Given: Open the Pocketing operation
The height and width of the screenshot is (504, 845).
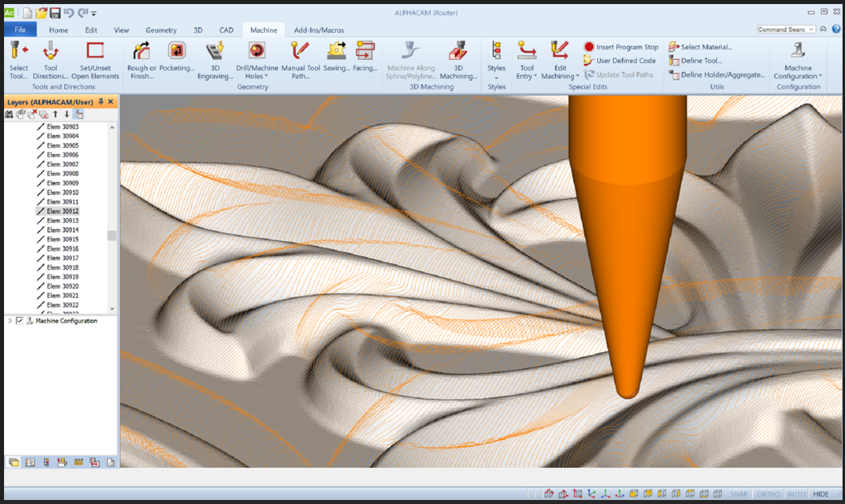Looking at the screenshot, I should tap(177, 53).
